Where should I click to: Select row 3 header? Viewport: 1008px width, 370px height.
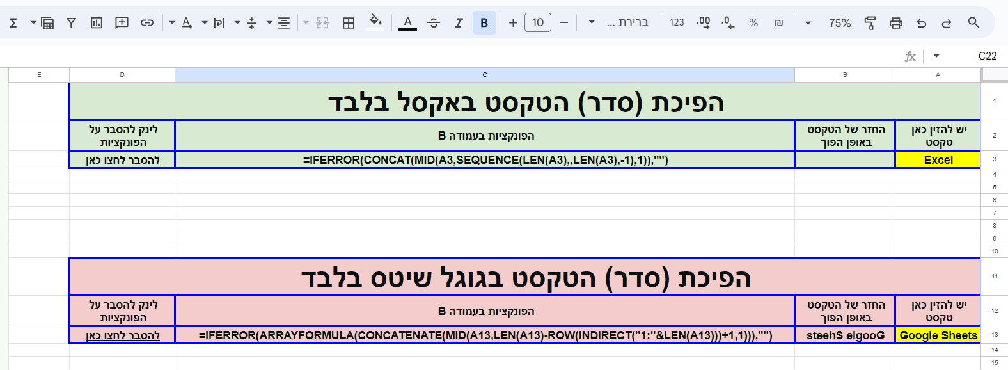point(995,159)
